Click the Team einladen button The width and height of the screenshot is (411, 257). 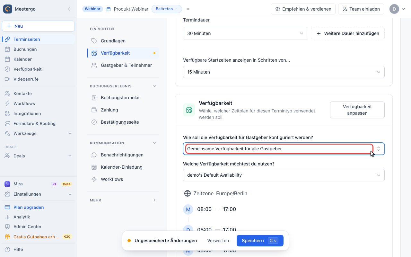[361, 9]
